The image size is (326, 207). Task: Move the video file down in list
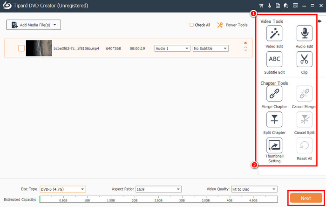click(x=245, y=50)
